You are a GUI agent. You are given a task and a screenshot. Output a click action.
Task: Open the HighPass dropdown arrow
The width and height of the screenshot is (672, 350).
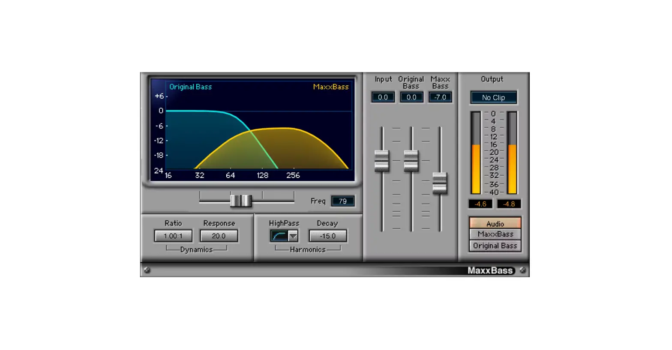pos(293,236)
